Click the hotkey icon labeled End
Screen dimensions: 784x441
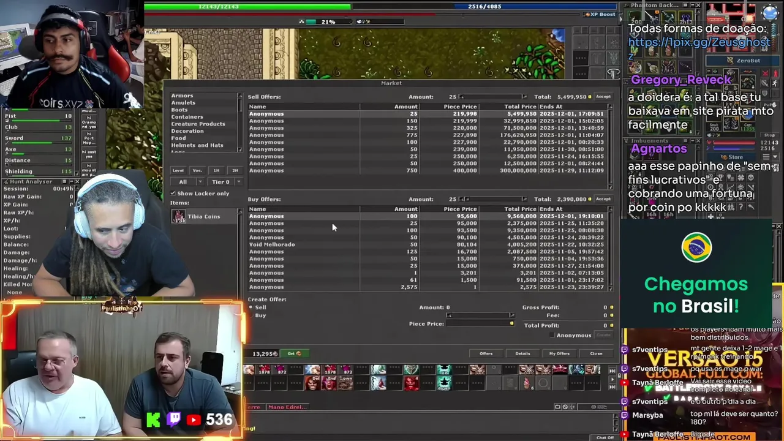coord(329,383)
